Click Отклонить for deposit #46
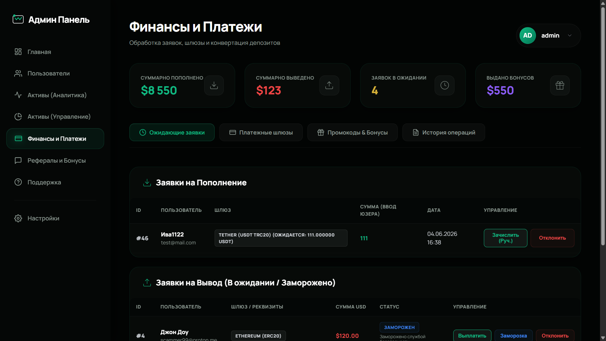This screenshot has height=341, width=606. 552,238
